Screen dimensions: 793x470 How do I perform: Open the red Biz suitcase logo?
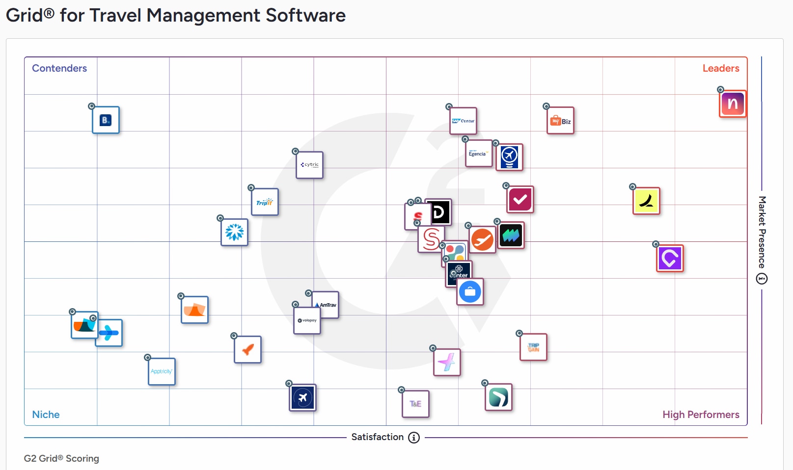(560, 121)
